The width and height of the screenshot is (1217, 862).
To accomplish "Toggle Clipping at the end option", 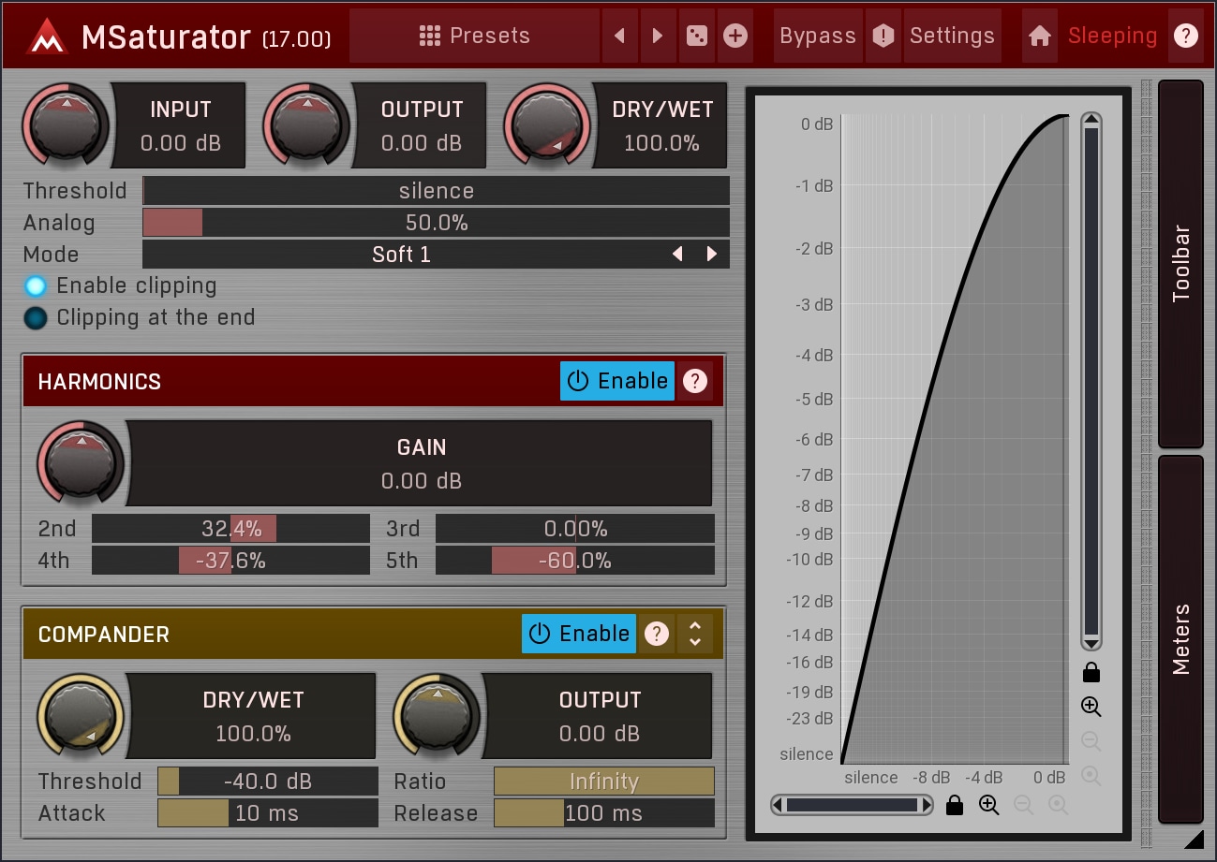I will pyautogui.click(x=36, y=318).
